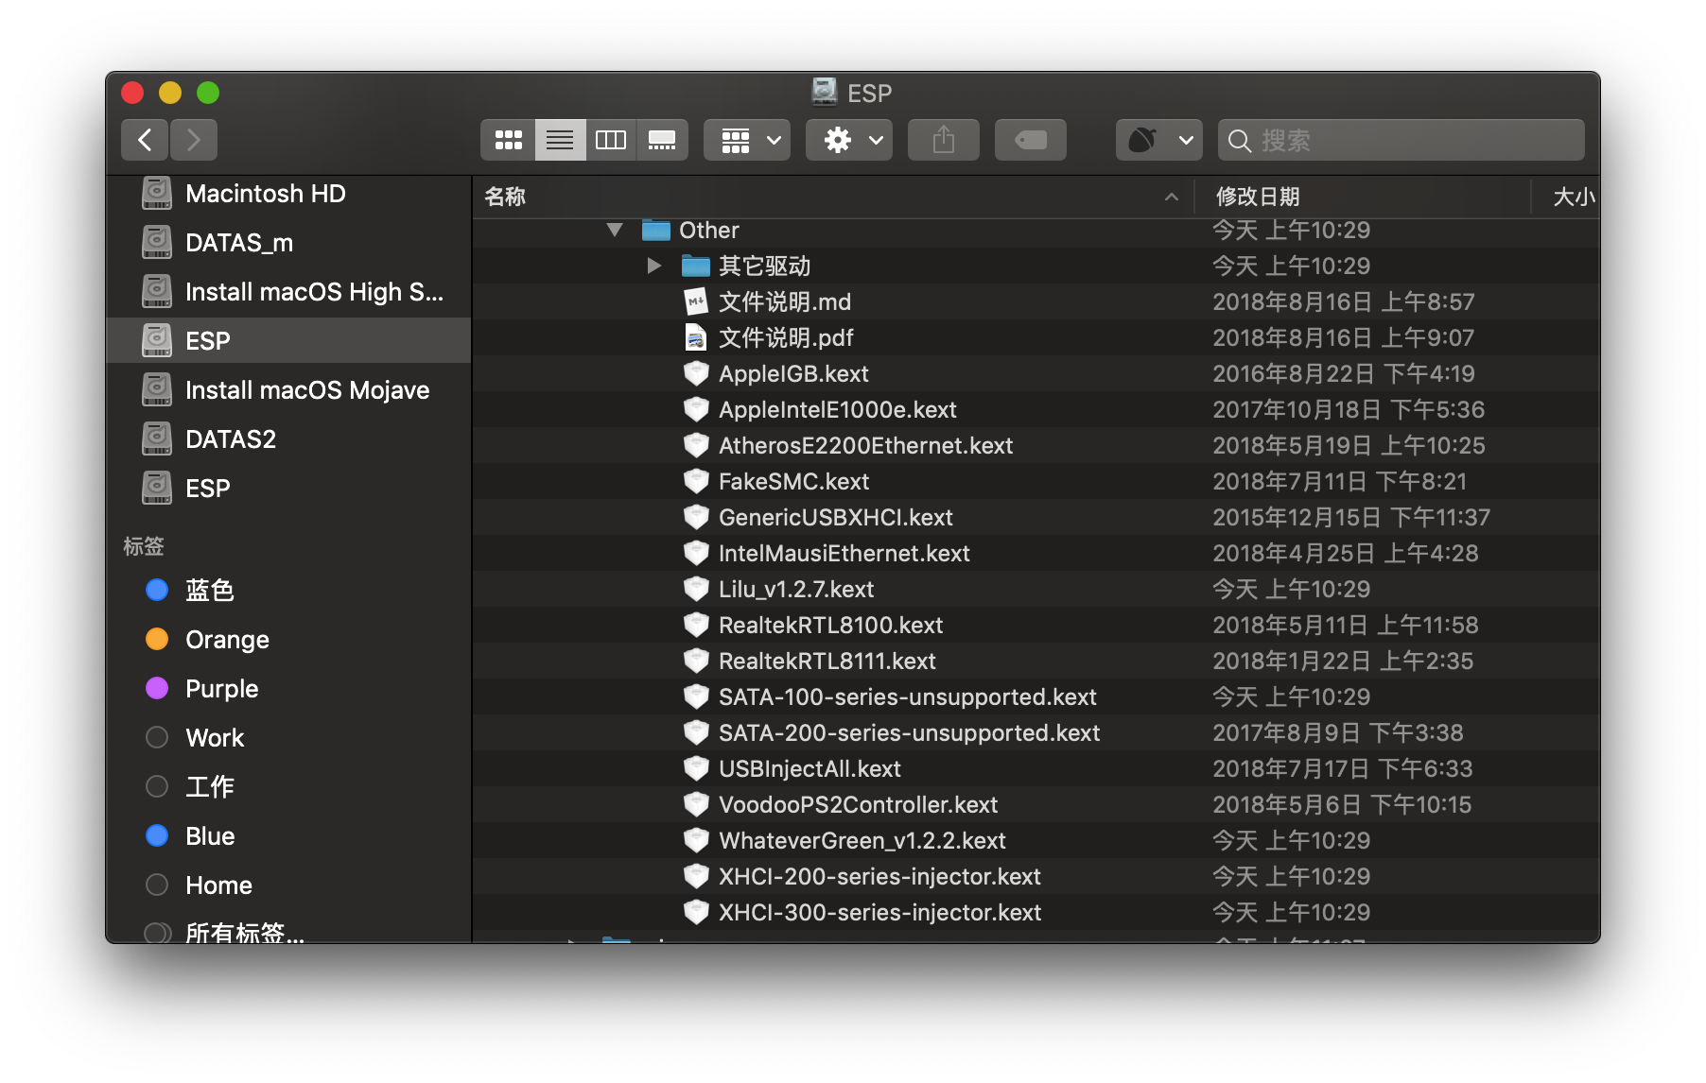Open the gear action menu
1706x1083 pixels.
[849, 140]
